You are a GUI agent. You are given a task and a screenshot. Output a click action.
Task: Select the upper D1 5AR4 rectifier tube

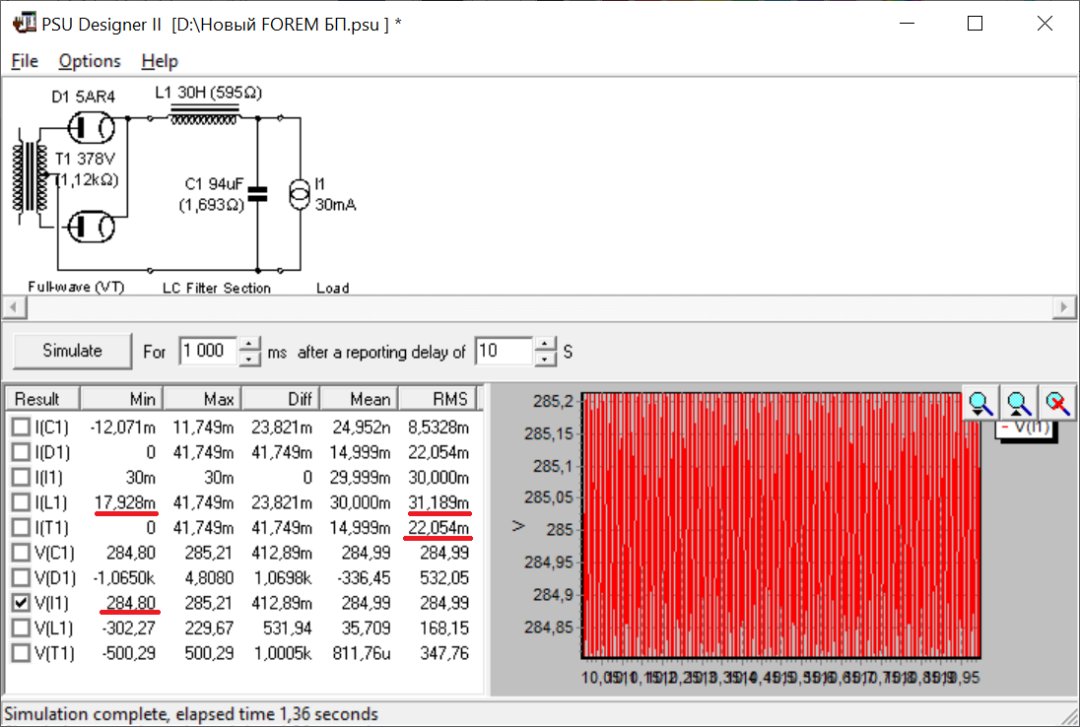[91, 126]
